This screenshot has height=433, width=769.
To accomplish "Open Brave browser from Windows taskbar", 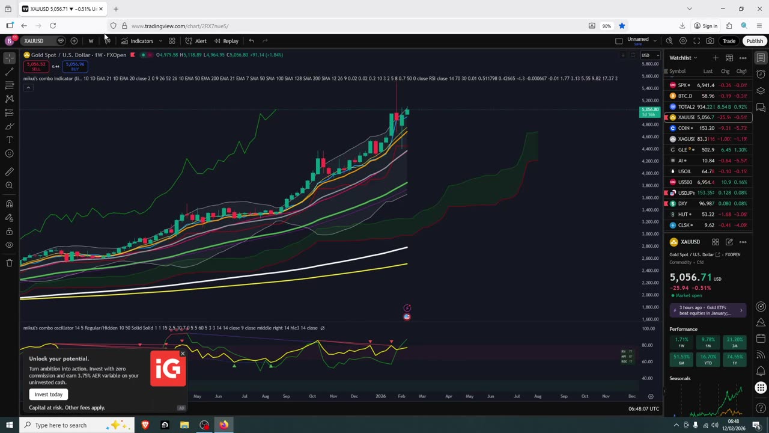I will 145,425.
